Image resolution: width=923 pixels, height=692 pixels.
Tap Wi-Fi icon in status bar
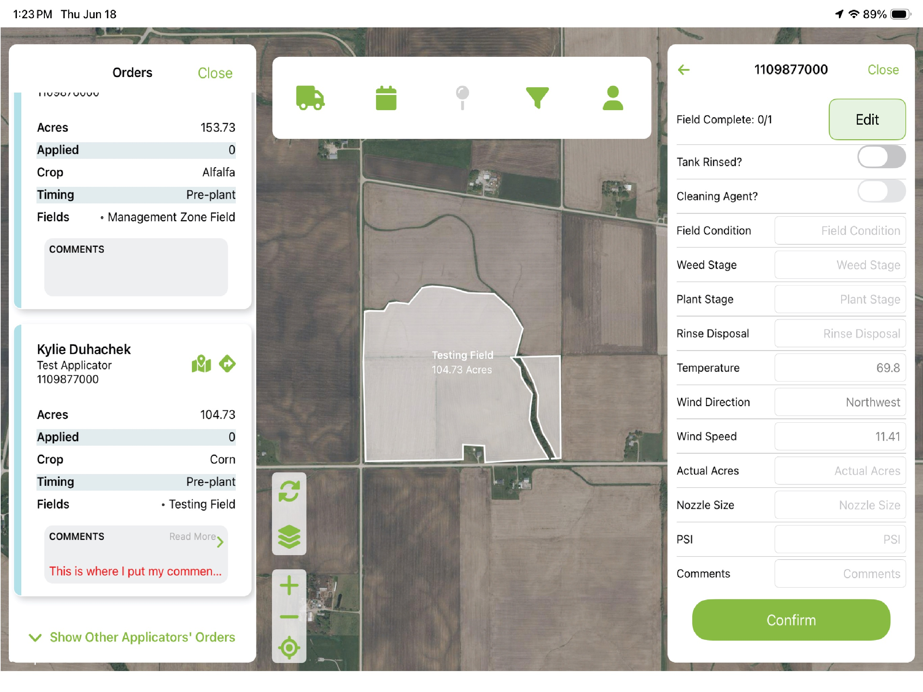click(854, 14)
